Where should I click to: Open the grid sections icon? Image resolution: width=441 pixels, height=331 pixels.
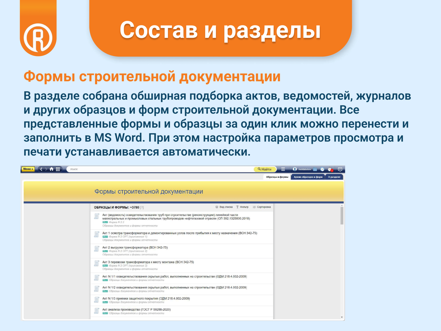(58, 169)
